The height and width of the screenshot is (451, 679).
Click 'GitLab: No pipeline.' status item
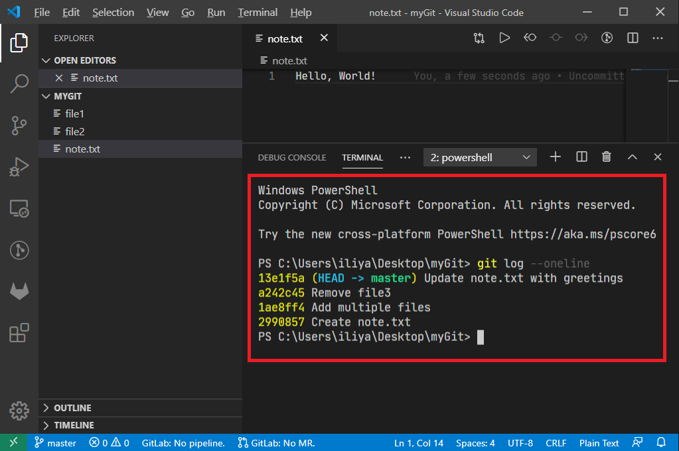[x=183, y=443]
